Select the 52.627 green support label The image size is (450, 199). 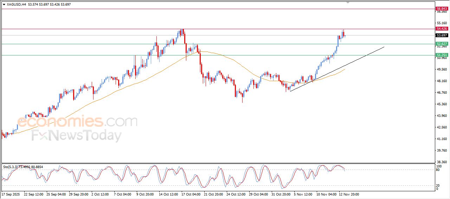coord(442,44)
